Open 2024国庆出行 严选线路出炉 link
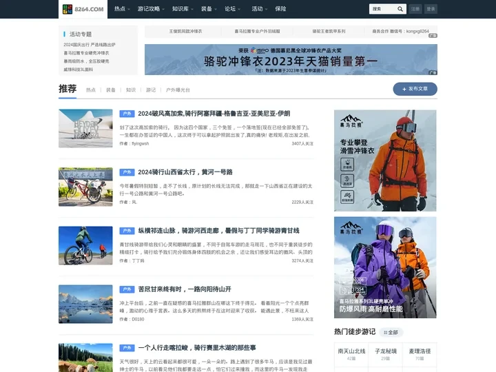Screen dimensions: 496x372 tap(90, 45)
